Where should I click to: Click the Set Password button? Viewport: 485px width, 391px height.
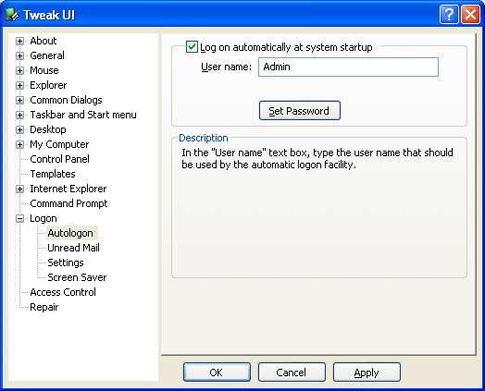point(299,111)
